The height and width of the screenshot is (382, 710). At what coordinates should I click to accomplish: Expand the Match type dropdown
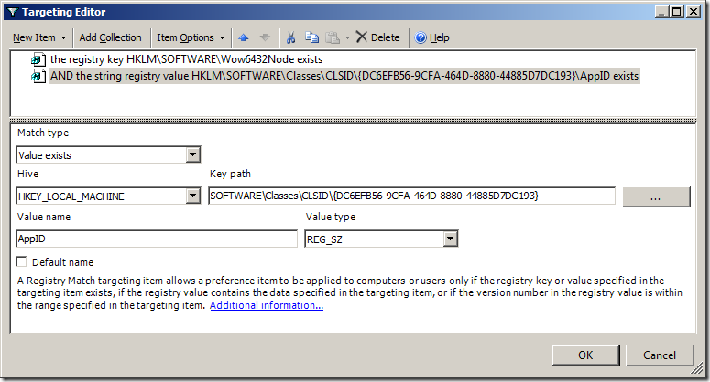pyautogui.click(x=192, y=155)
